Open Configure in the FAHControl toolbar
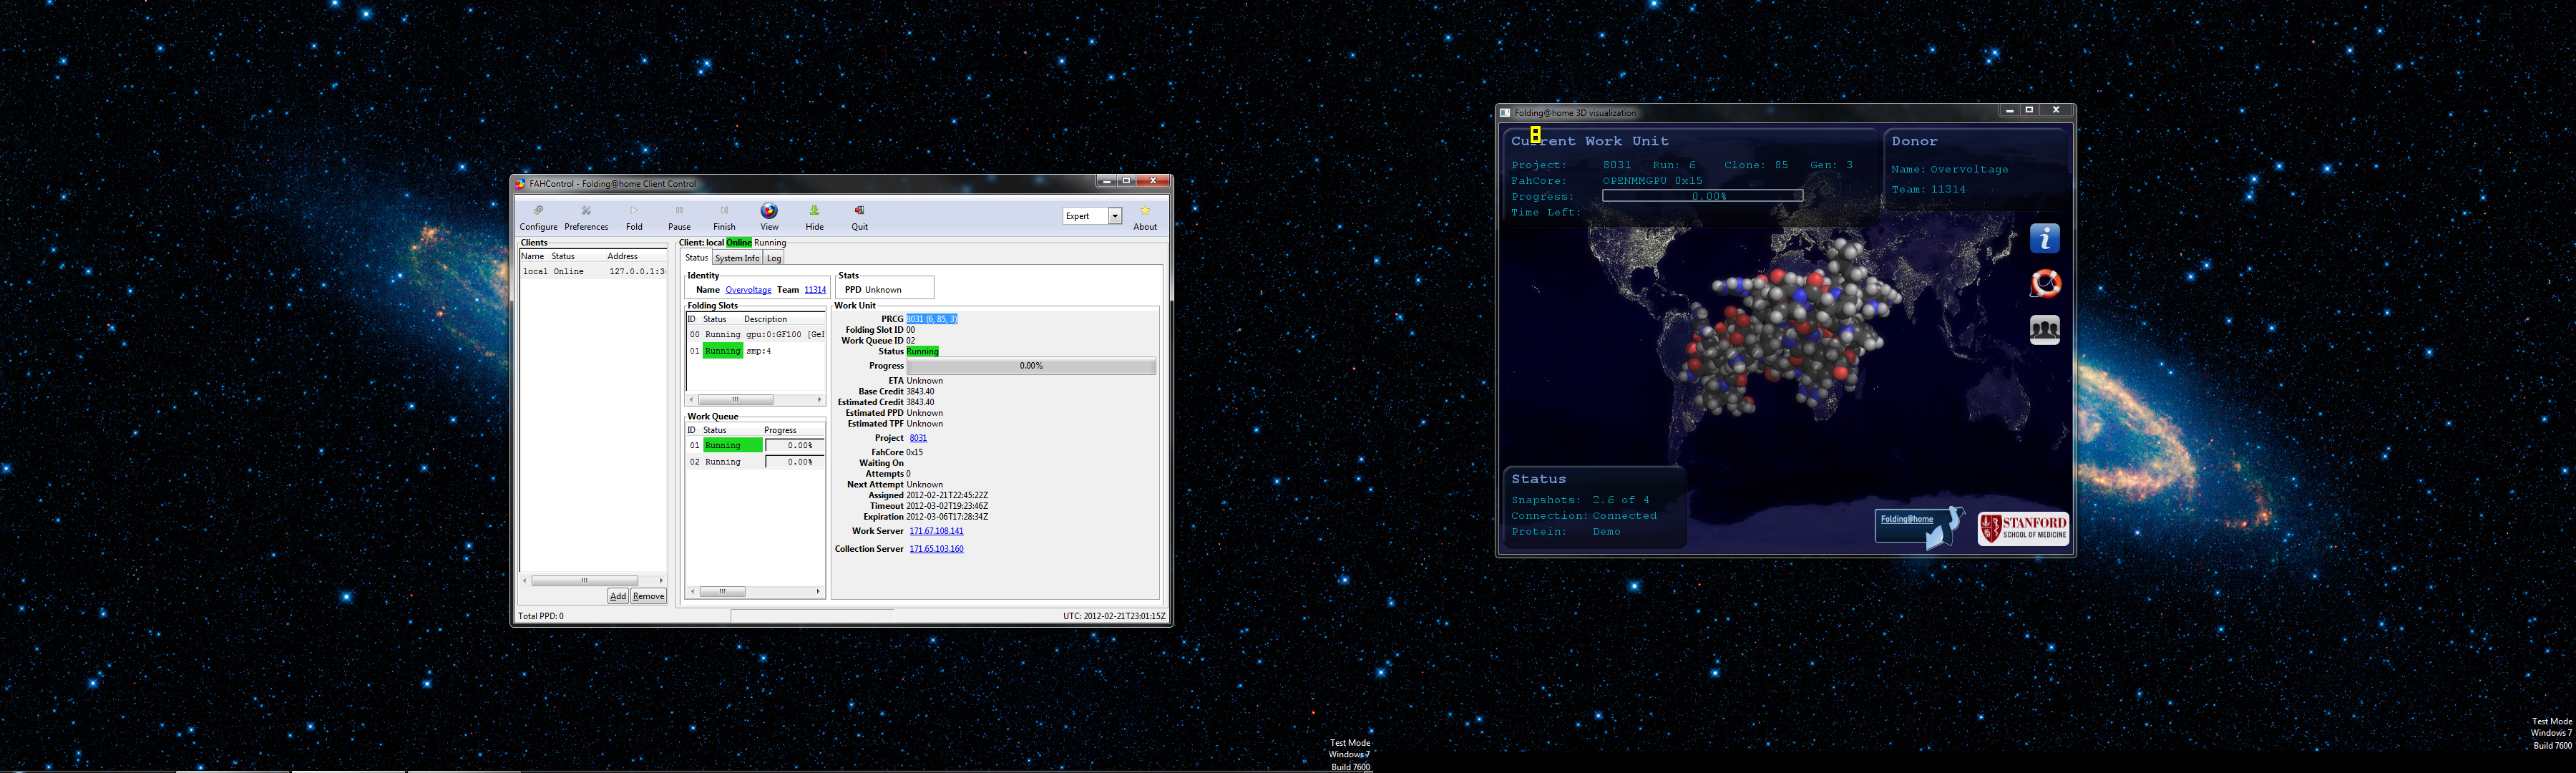 click(538, 217)
